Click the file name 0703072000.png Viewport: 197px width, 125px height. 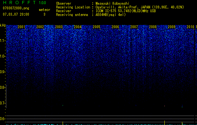pos(16,8)
